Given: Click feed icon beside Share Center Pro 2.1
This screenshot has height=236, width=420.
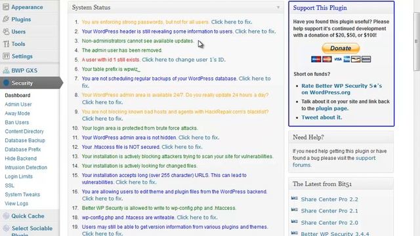Looking at the screenshot, I should tap(295, 210).
